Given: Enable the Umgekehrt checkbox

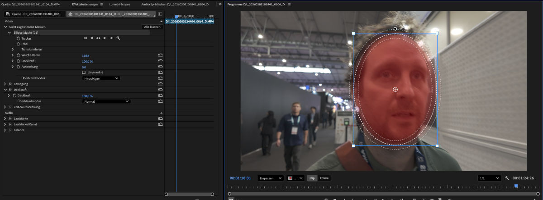Looking at the screenshot, I should [x=84, y=73].
